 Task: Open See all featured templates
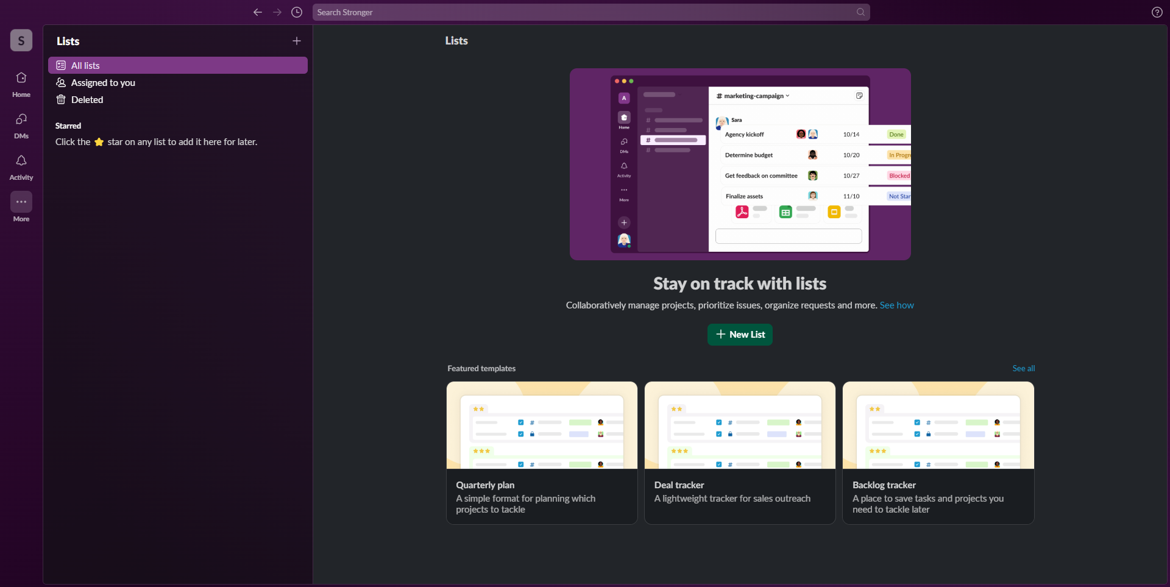[1023, 368]
